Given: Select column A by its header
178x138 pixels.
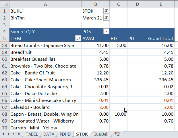Looking at the screenshot, I should [x=45, y=4].
